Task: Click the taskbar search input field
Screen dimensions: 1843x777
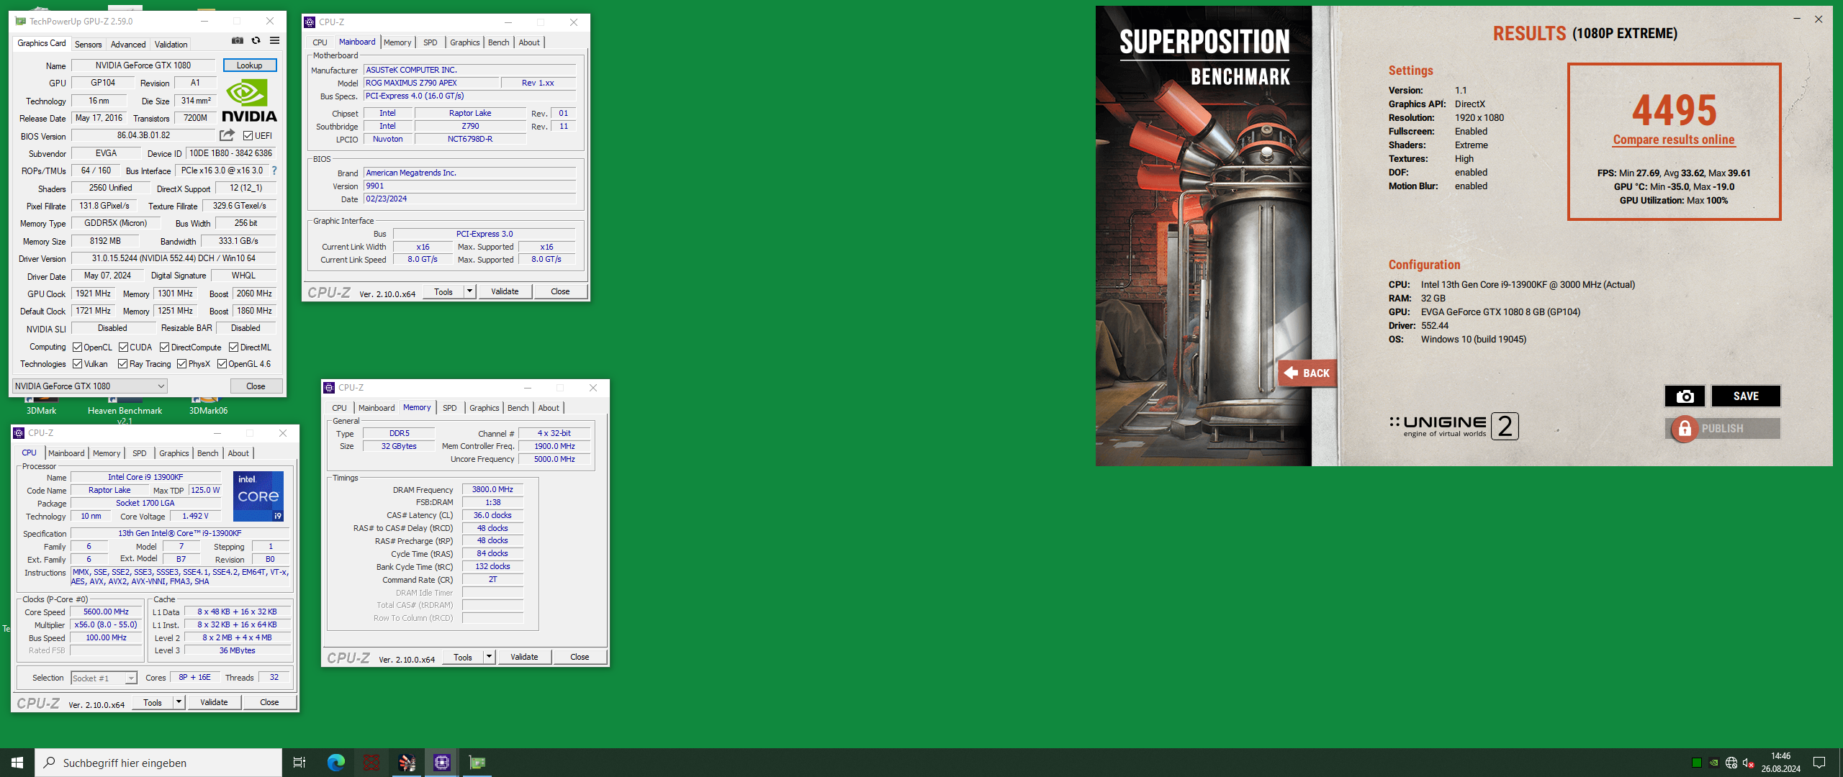Action: 158,763
